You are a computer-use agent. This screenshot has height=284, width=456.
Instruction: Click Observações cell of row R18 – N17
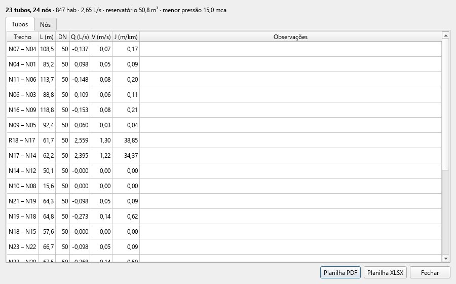pyautogui.click(x=290, y=140)
